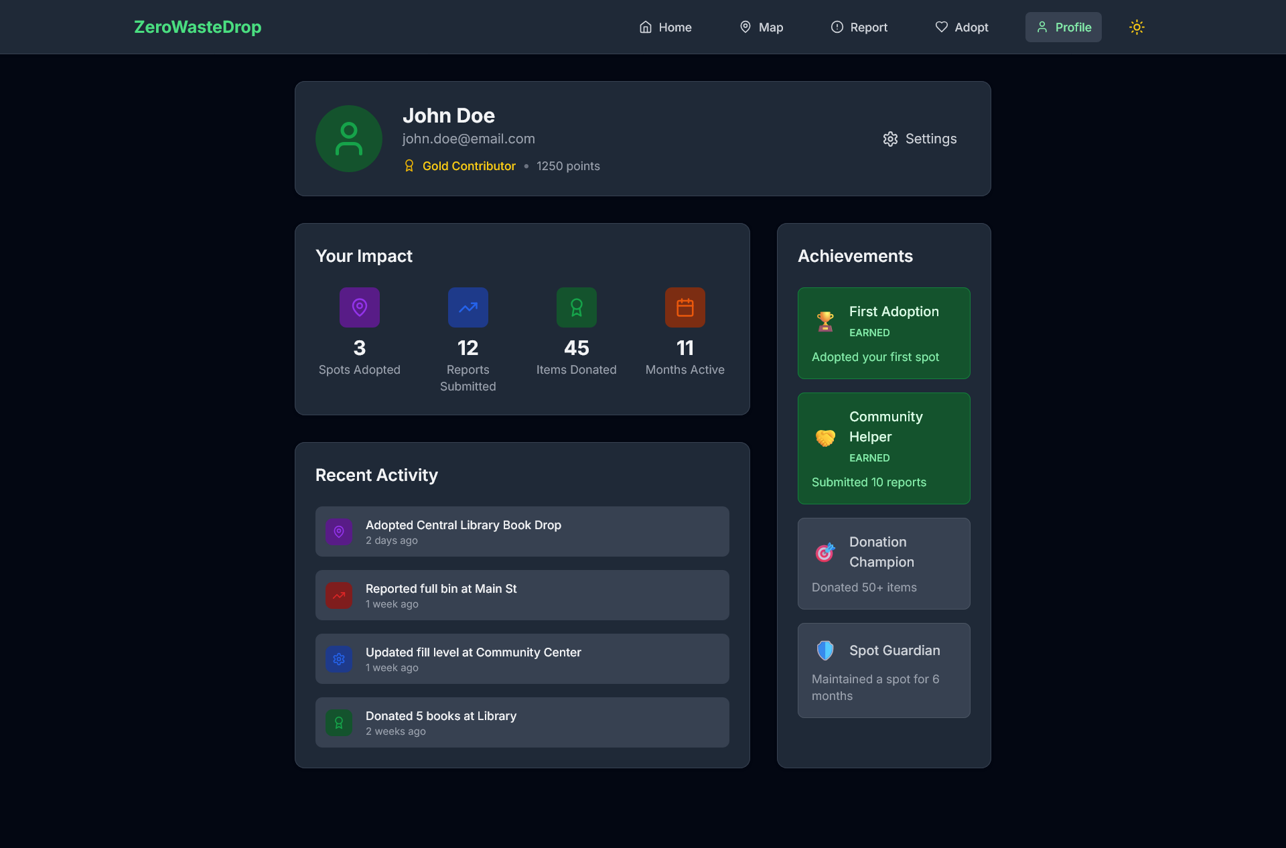Screen dimensions: 1286x848
Task: Go to the Home nav item
Action: pyautogui.click(x=665, y=27)
